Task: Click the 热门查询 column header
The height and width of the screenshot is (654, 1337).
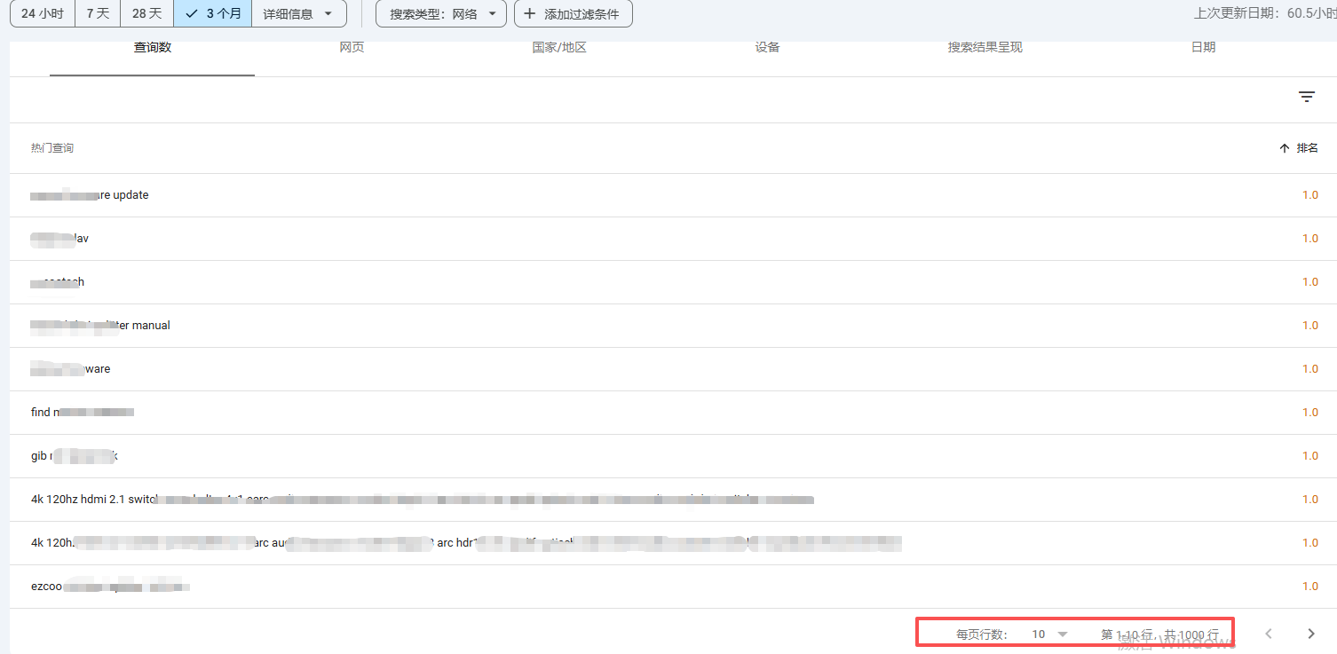Action: point(52,148)
